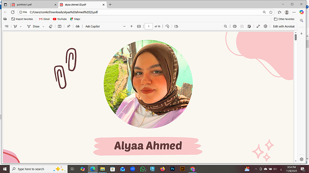Open the Translate tool icon
Screen dimensions: 309x173
click(x=78, y=26)
